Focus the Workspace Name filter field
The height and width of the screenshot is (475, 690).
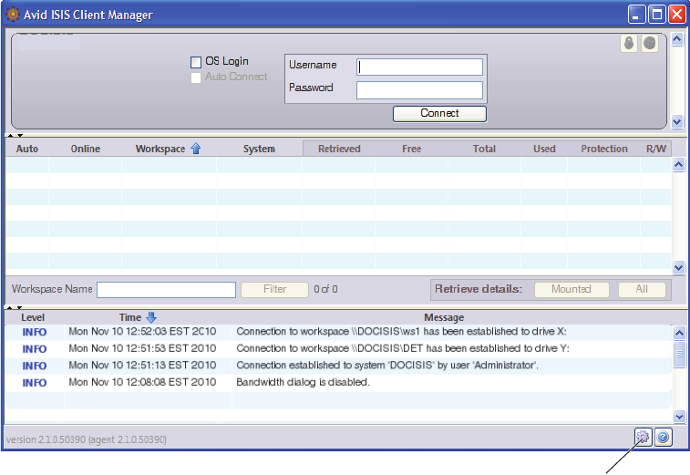click(x=166, y=290)
